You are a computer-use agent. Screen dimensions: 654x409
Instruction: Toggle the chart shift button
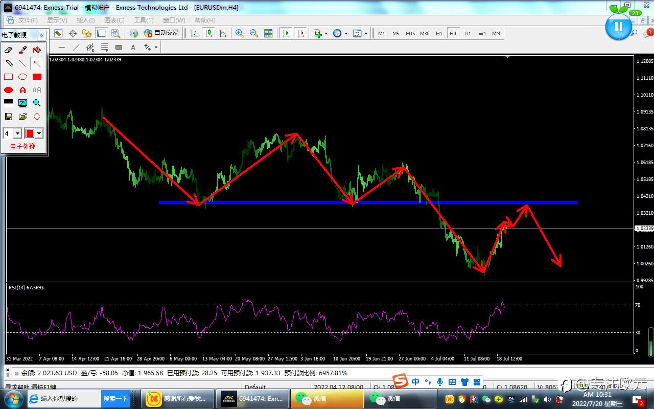pos(300,33)
